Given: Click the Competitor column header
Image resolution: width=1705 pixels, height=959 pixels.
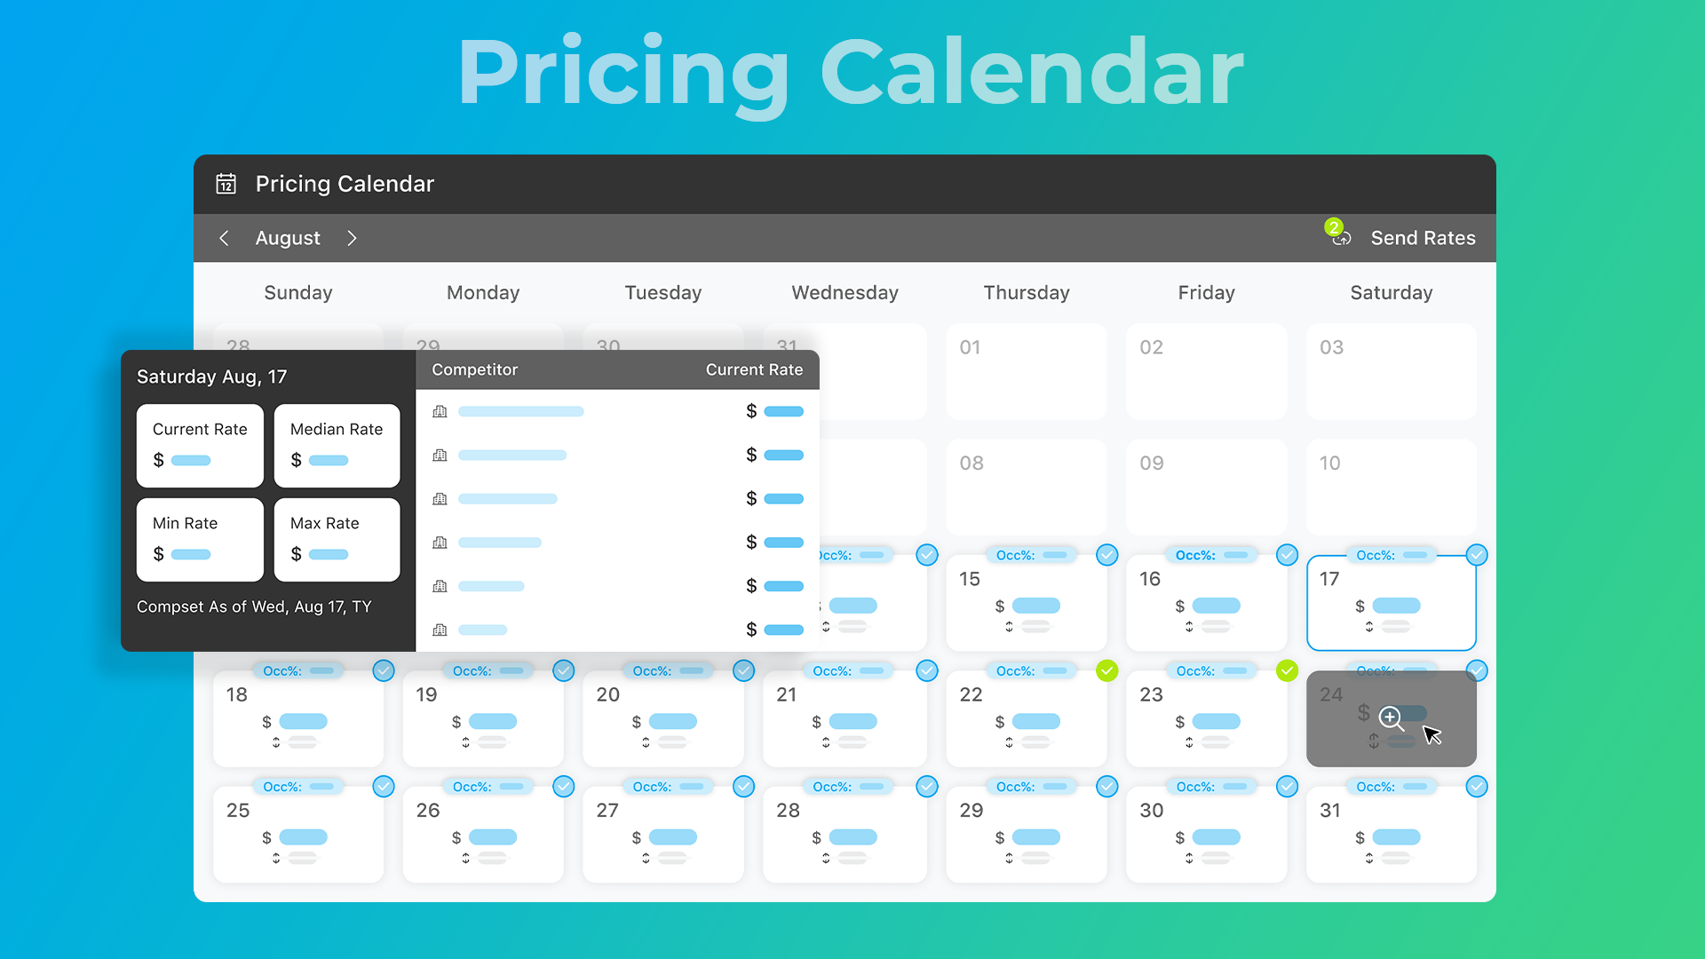Looking at the screenshot, I should coord(474,369).
